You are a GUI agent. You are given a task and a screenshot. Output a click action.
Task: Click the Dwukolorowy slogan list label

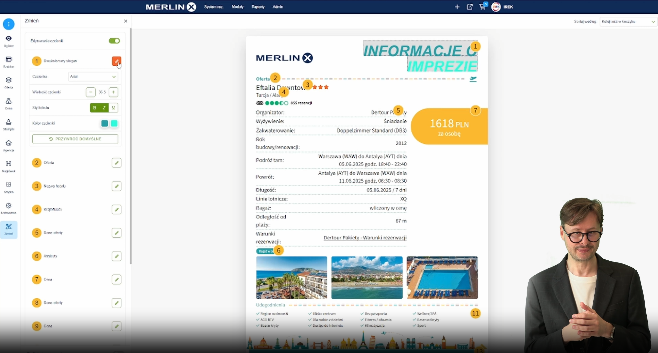tap(60, 61)
